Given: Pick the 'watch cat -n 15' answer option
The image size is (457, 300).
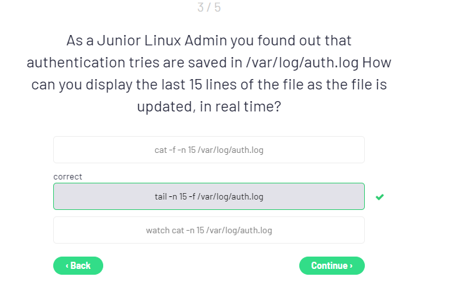Looking at the screenshot, I should click(x=208, y=230).
